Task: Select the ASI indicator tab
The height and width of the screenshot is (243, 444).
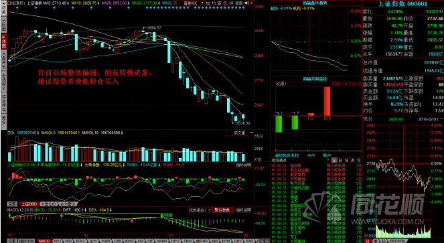Action: (140, 241)
